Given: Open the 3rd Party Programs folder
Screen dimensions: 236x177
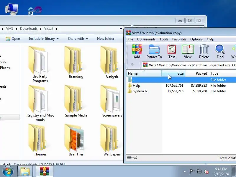Looking at the screenshot, I should pyautogui.click(x=40, y=64).
